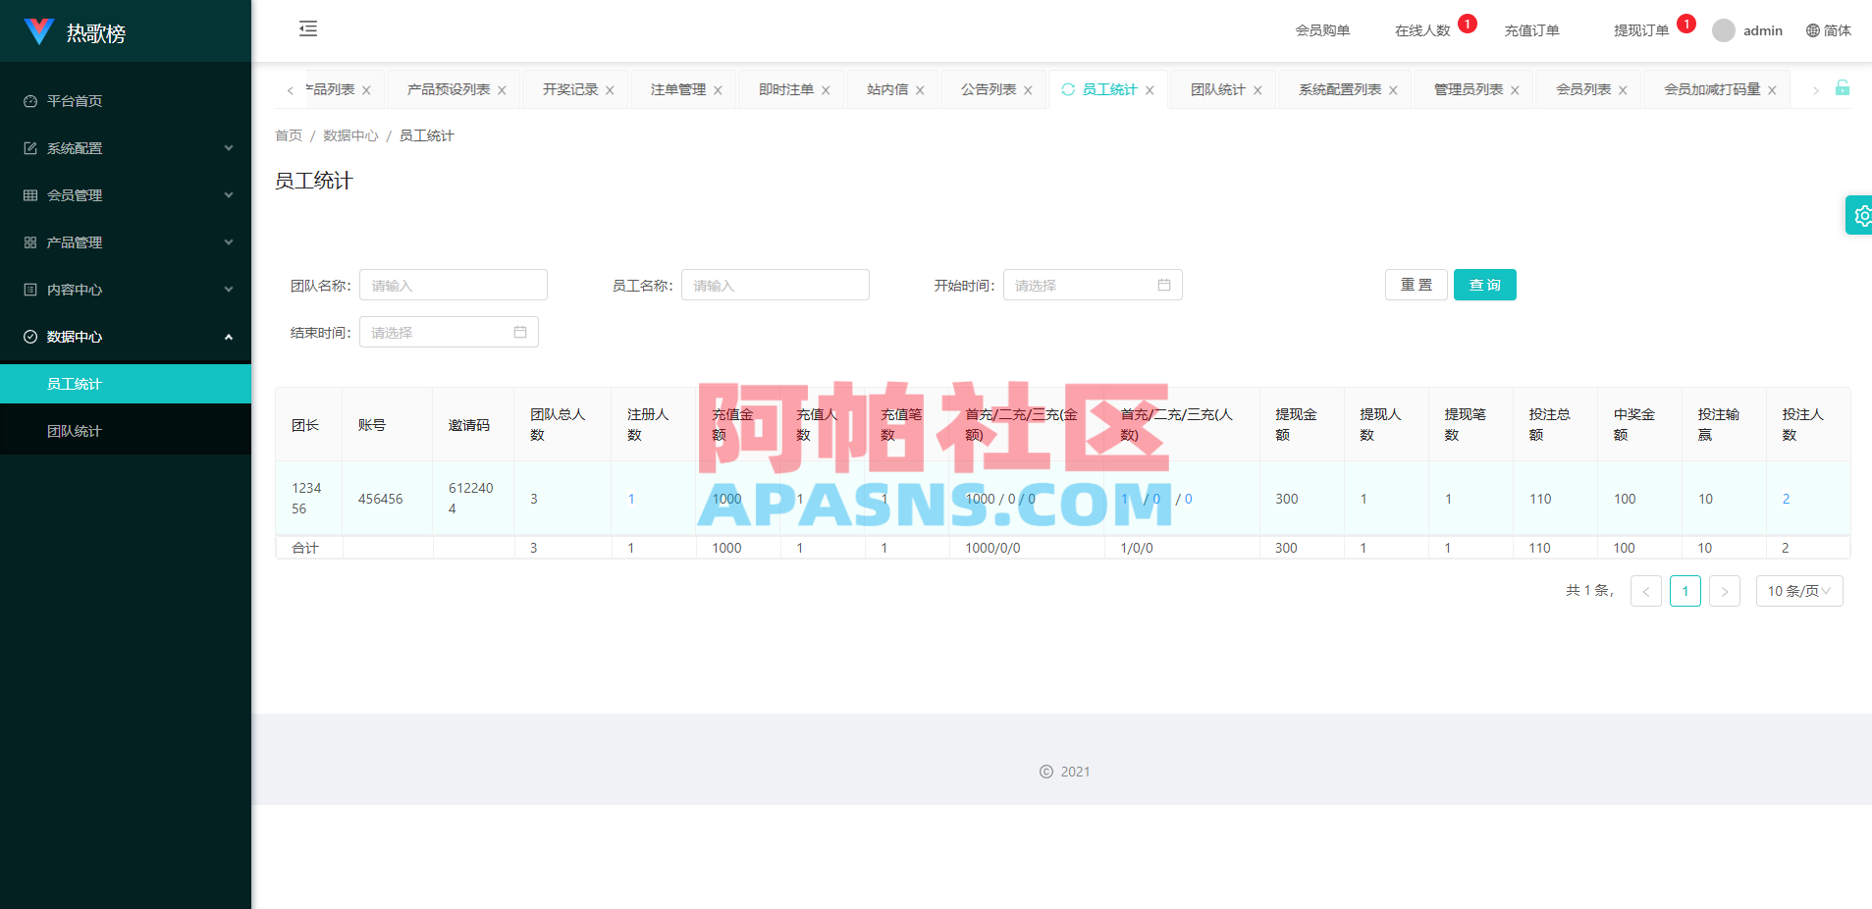1872x909 pixels.
Task: Click the lock icon beside the tabs
Action: pyautogui.click(x=1843, y=87)
